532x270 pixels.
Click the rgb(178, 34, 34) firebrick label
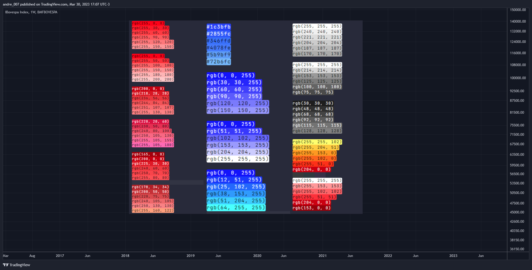(x=151, y=187)
